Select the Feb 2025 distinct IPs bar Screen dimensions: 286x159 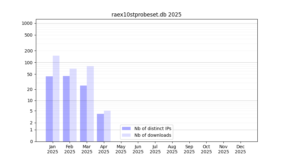tap(66, 109)
